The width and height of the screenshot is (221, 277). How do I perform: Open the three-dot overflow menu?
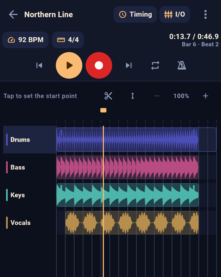pos(205,14)
